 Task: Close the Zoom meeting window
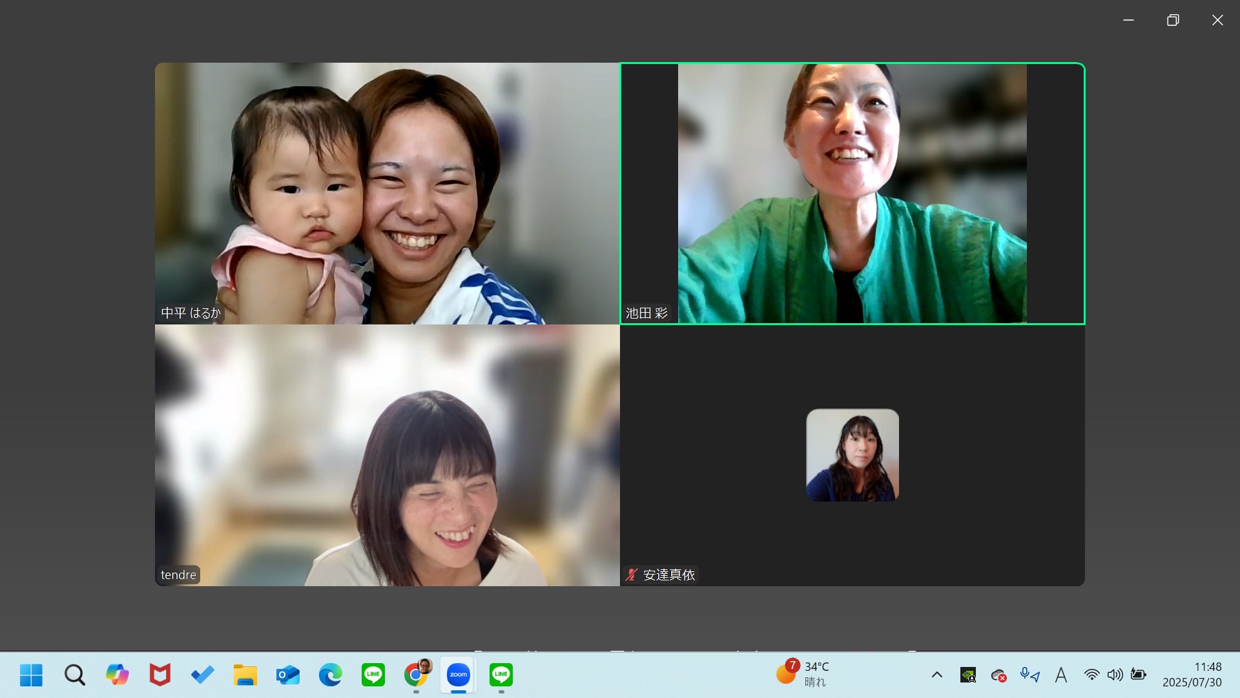(x=1217, y=20)
